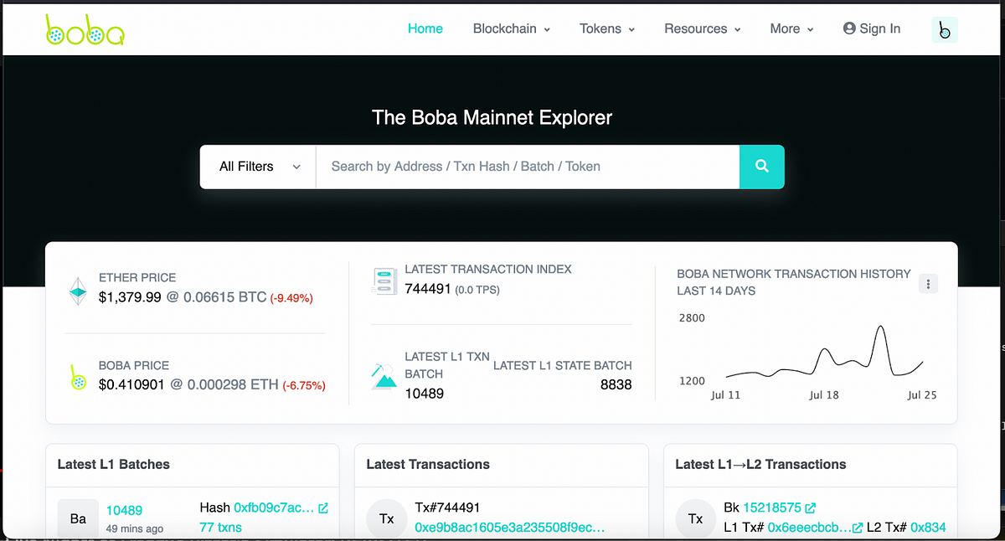
Task: Open the Resources dropdown menu
Action: click(703, 28)
